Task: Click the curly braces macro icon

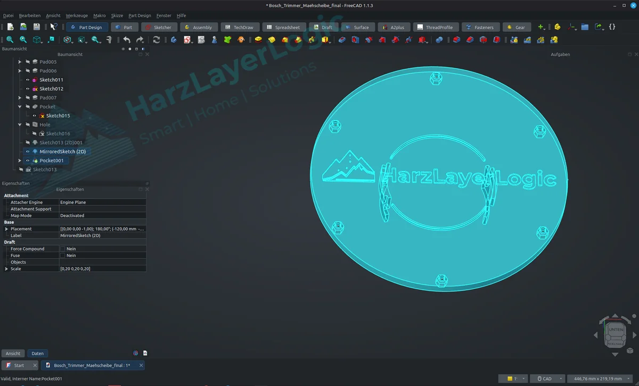Action: pyautogui.click(x=612, y=27)
